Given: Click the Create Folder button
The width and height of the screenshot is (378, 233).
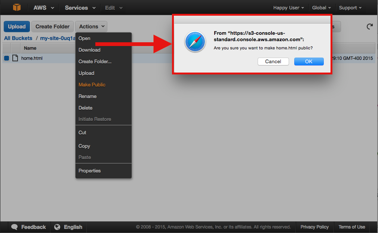Looking at the screenshot, I should (x=53, y=27).
